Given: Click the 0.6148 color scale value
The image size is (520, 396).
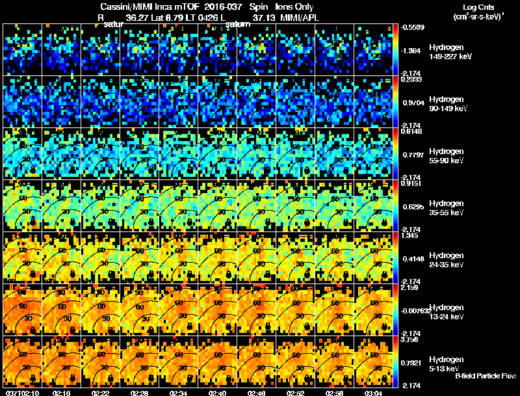Looking at the screenshot, I should tap(411, 131).
